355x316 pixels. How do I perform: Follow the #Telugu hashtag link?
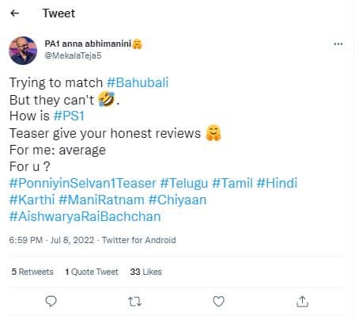[x=184, y=184]
